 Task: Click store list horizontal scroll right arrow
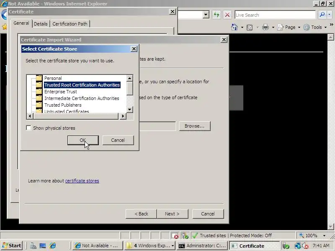coord(123,116)
